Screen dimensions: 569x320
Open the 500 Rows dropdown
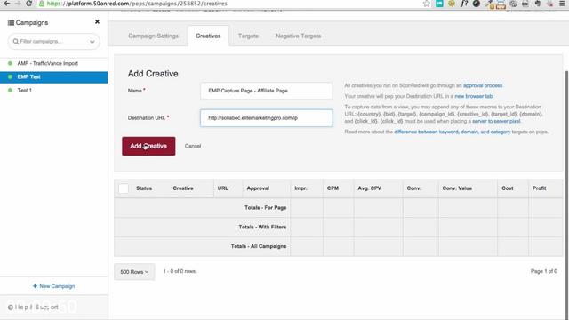click(x=134, y=272)
